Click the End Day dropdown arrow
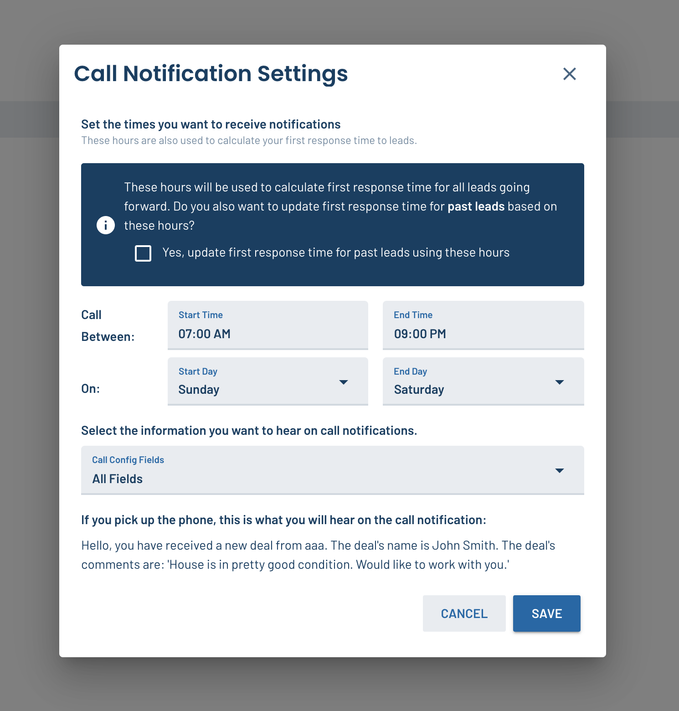Image resolution: width=679 pixels, height=711 pixels. tap(560, 382)
